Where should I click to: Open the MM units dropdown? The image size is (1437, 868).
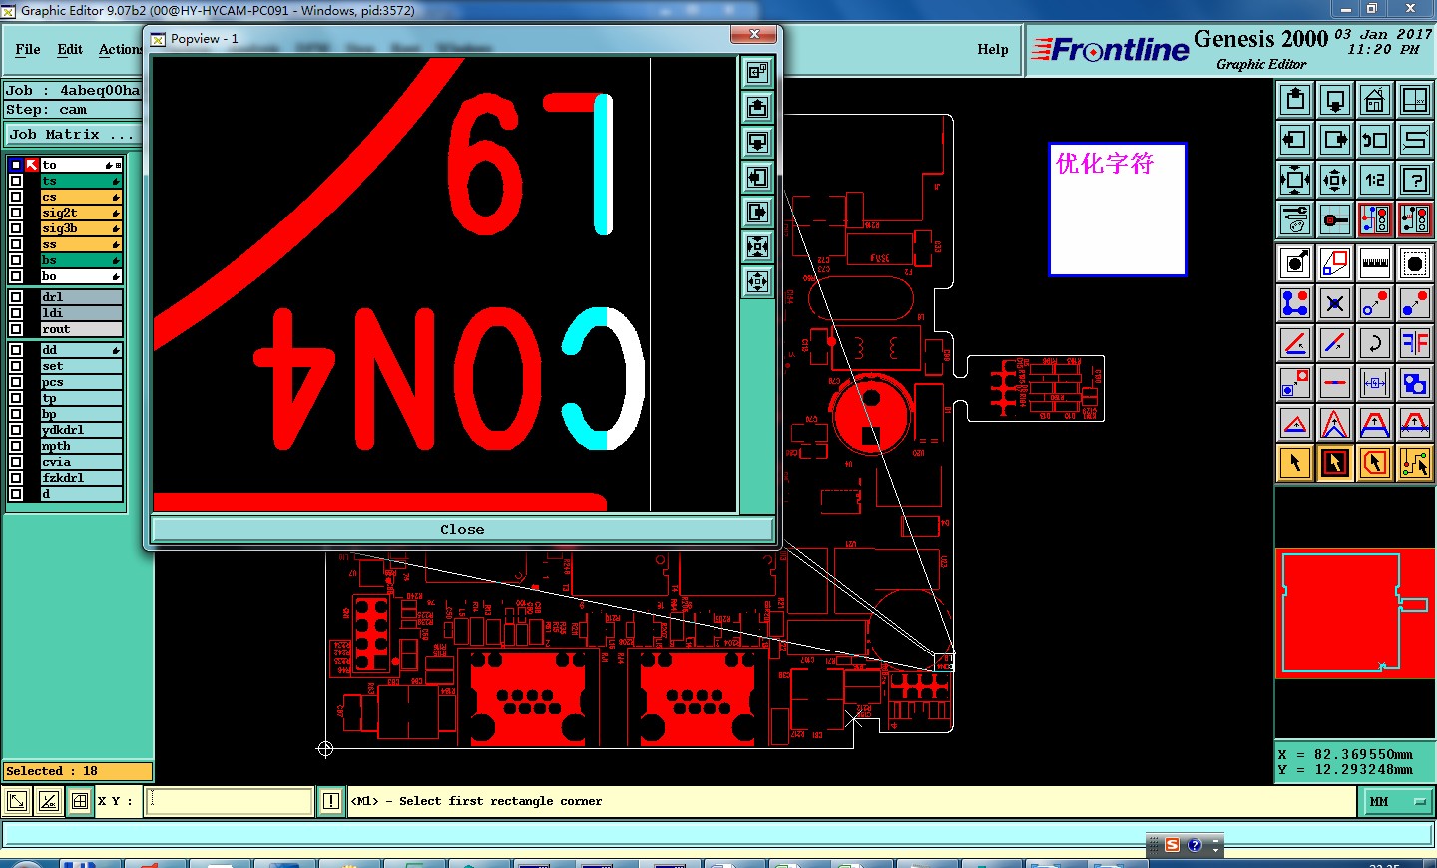[1396, 801]
